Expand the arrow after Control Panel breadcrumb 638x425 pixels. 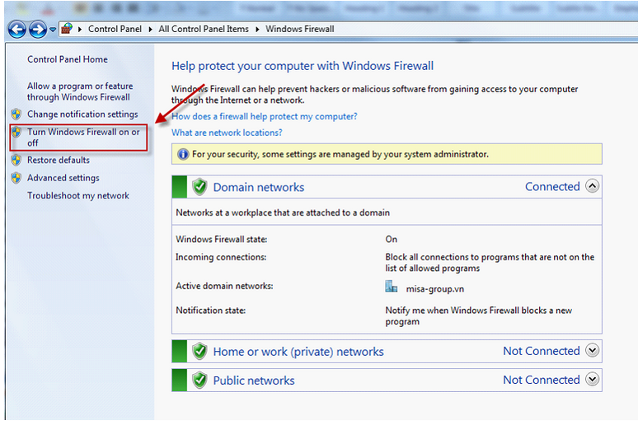[150, 30]
